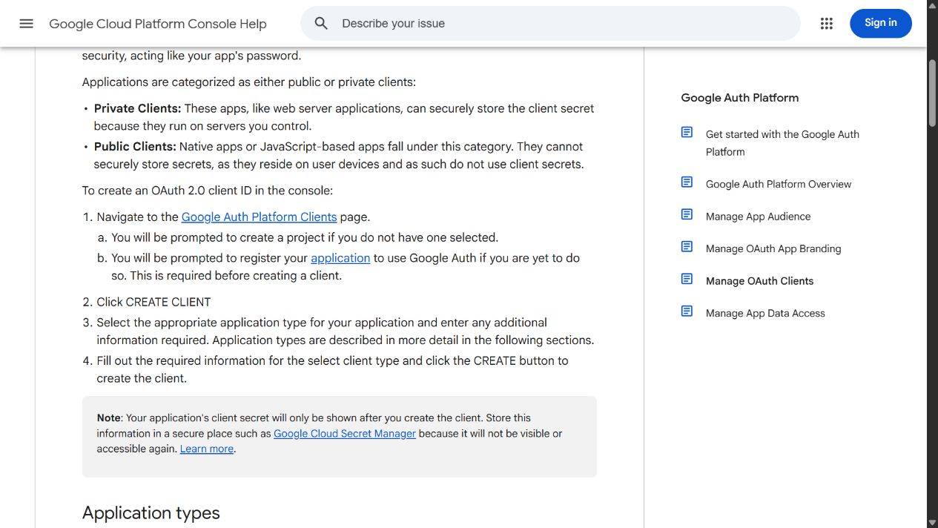
Task: Go to Manage OAuth App Branding article
Action: 773,248
